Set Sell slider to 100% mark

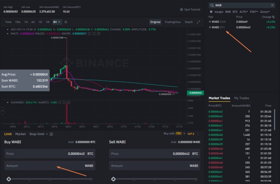[196, 179]
